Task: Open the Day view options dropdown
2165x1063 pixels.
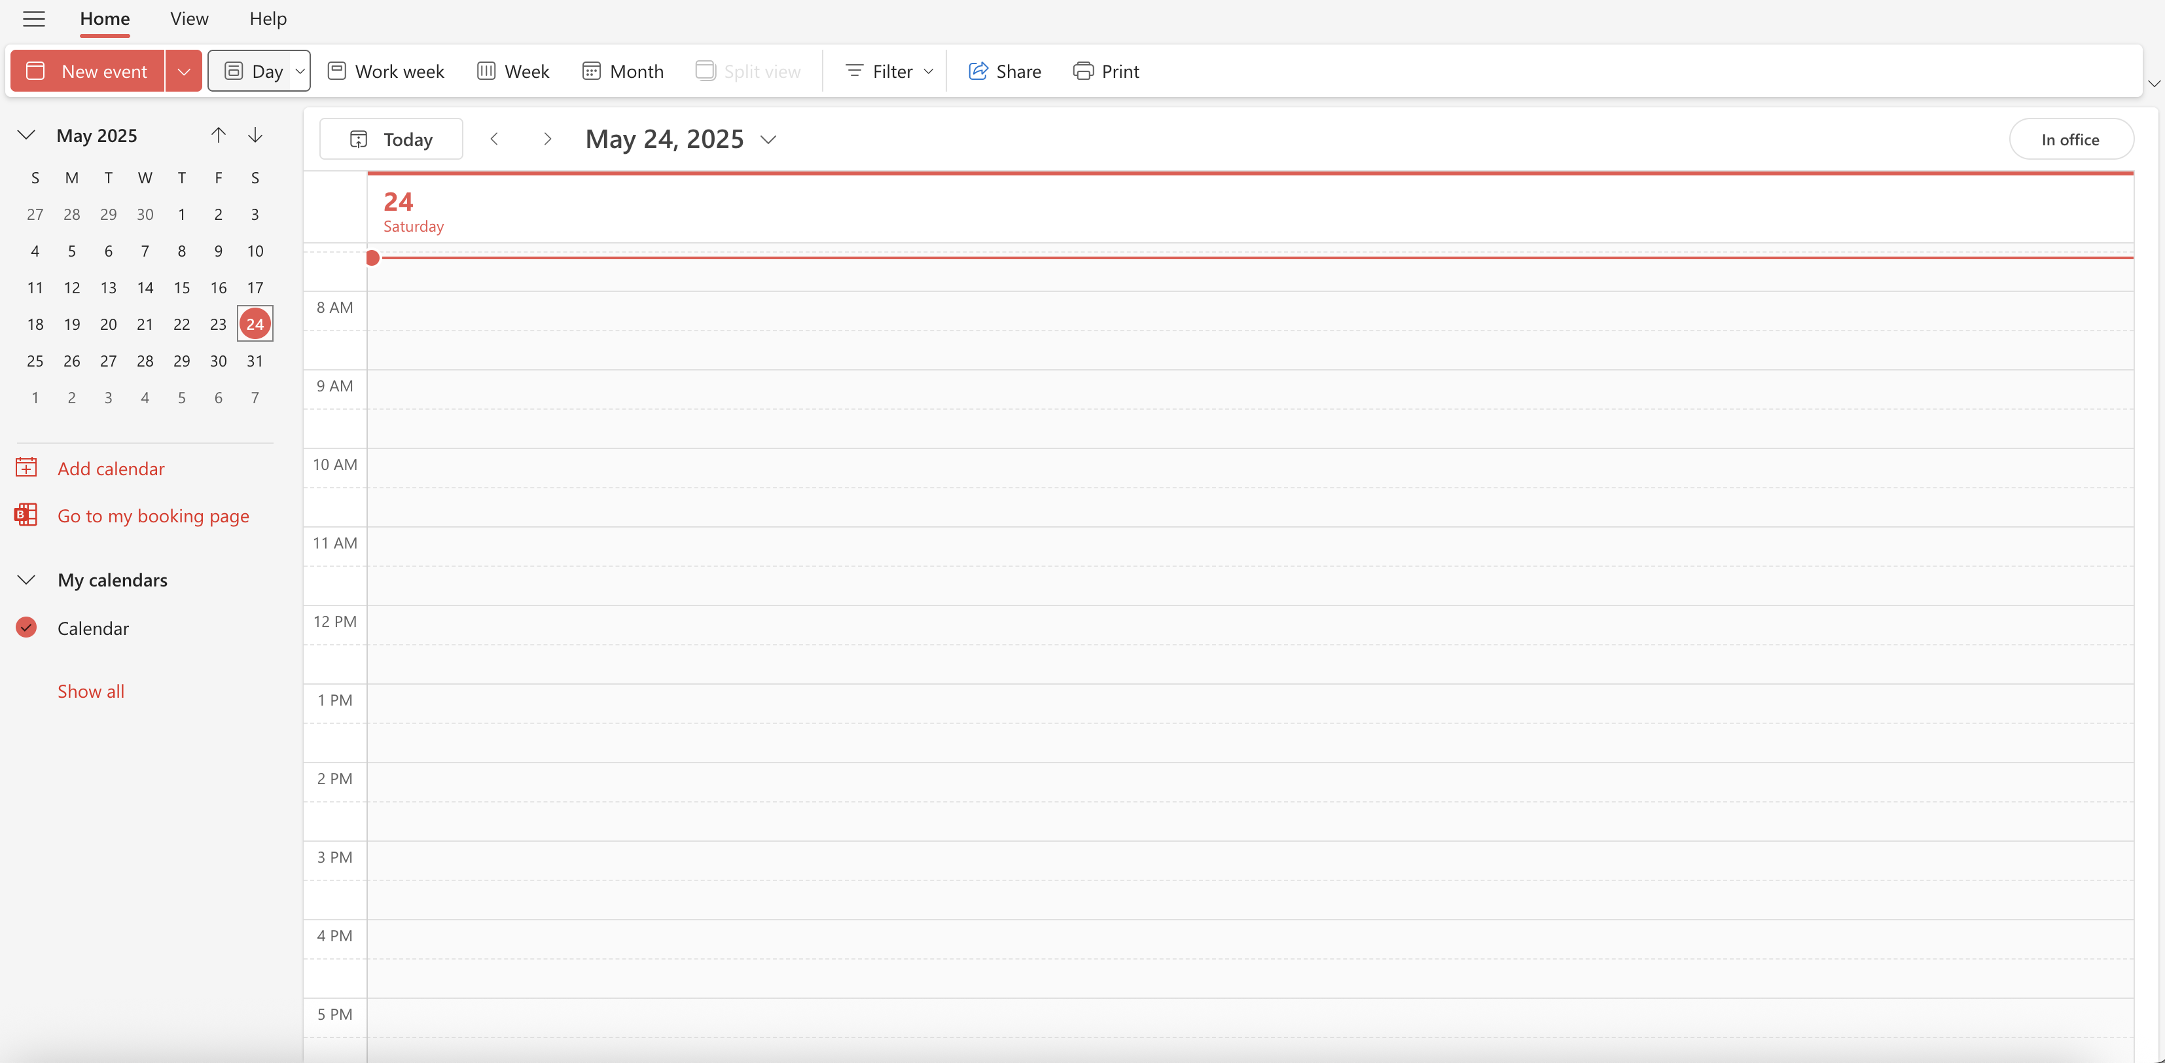Action: point(300,71)
